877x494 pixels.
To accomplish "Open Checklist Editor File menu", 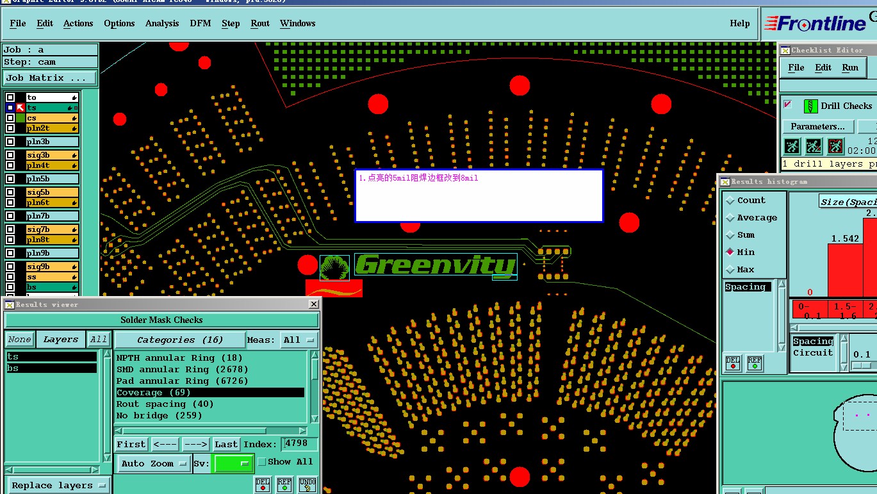I will 796,67.
